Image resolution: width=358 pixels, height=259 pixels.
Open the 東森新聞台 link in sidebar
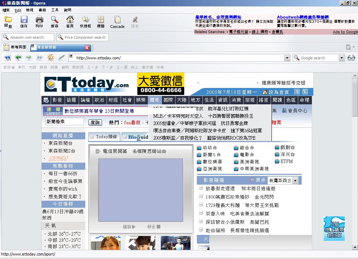tap(60, 143)
